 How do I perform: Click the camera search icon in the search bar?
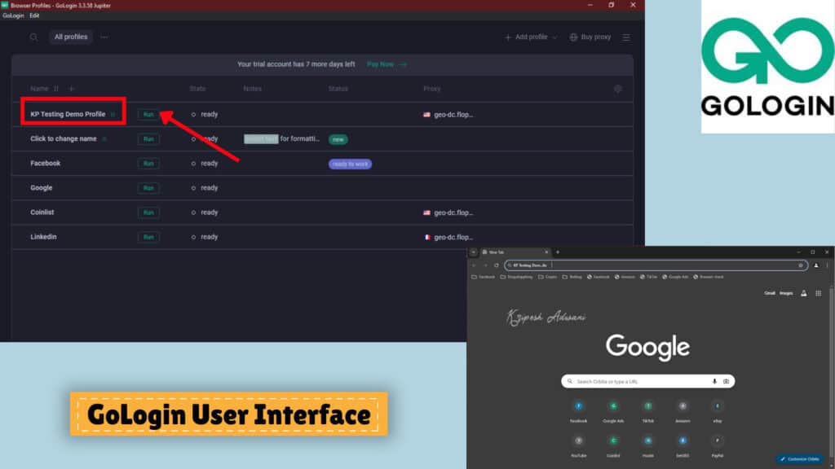726,381
